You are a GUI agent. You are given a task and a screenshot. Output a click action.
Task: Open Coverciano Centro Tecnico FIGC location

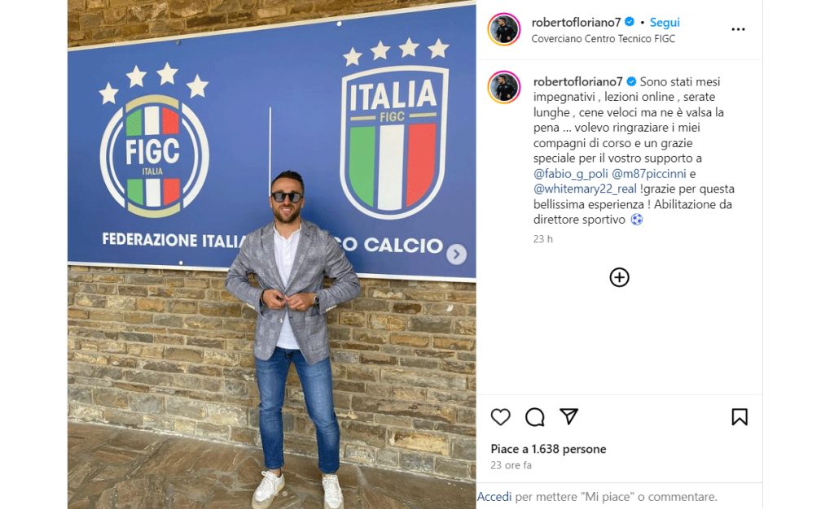tap(604, 39)
